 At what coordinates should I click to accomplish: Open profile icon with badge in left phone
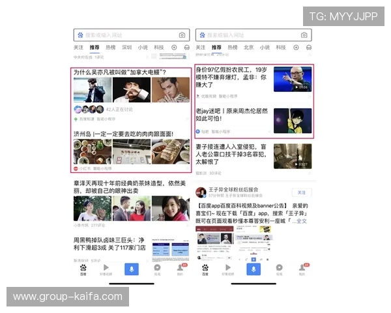tap(181, 269)
